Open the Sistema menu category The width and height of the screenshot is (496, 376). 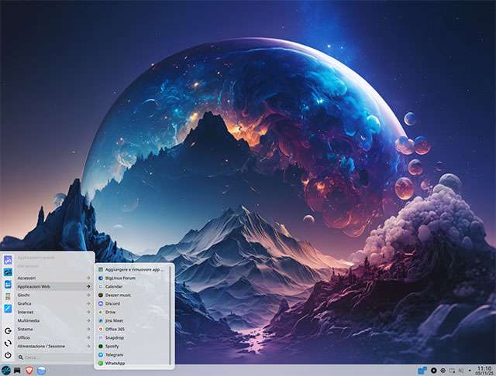[x=54, y=329]
